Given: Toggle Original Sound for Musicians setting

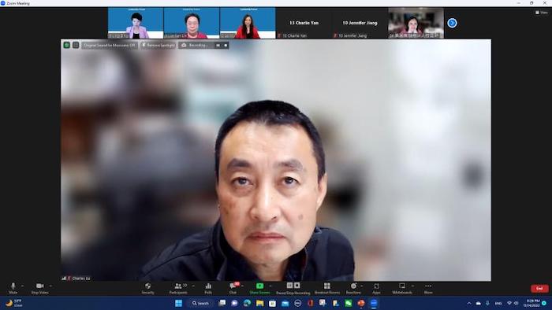Looking at the screenshot, I should (110, 46).
